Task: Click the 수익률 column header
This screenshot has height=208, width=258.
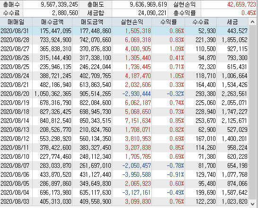Action: pos(169,22)
